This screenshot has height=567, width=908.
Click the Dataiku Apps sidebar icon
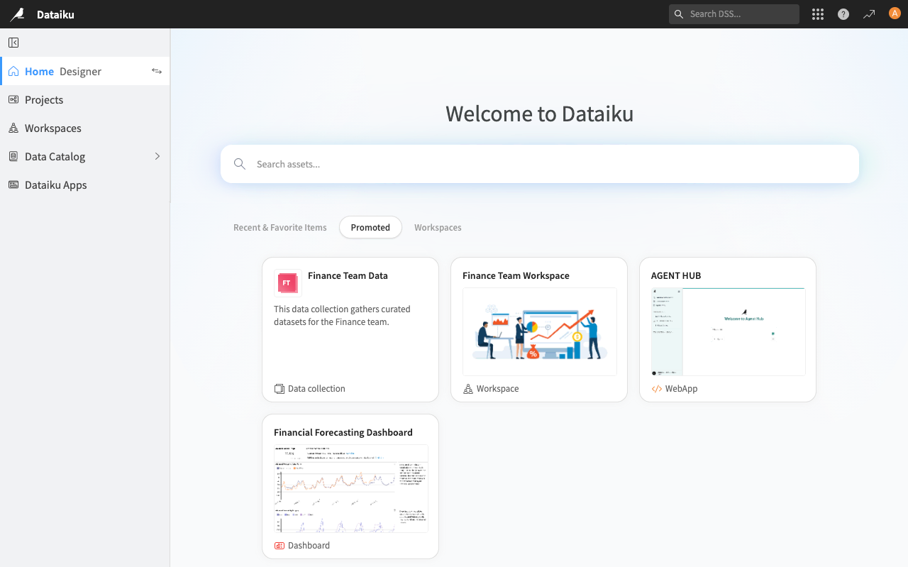(x=13, y=185)
